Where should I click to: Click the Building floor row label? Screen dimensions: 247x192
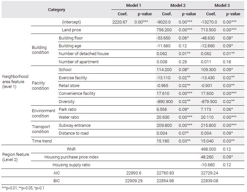(x=71, y=38)
